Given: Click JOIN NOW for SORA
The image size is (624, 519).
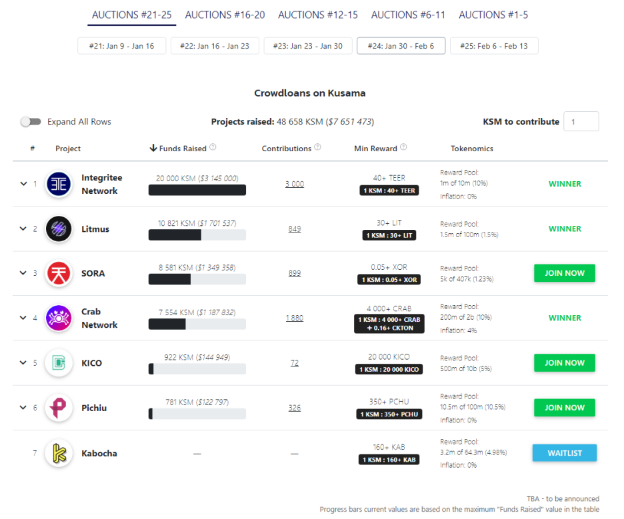Looking at the screenshot, I should pyautogui.click(x=564, y=273).
